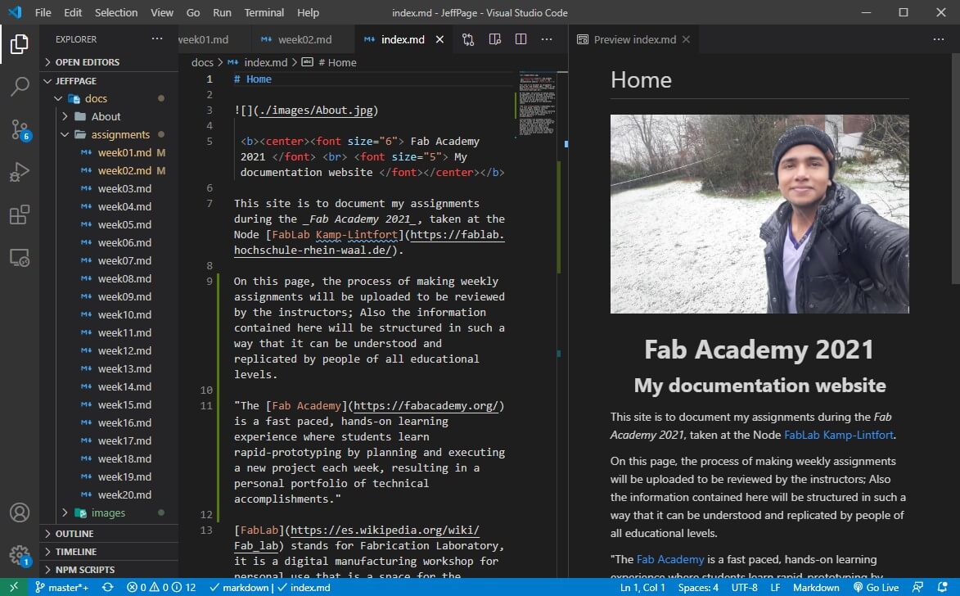960x596 pixels.
Task: Open preview pane More Actions ellipsis
Action: click(x=939, y=40)
